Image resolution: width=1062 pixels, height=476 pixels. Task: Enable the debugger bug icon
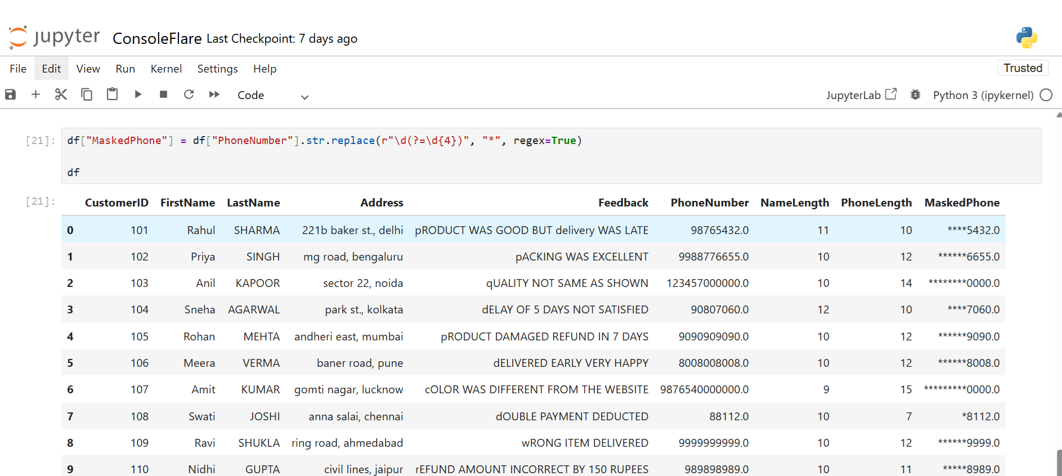916,95
